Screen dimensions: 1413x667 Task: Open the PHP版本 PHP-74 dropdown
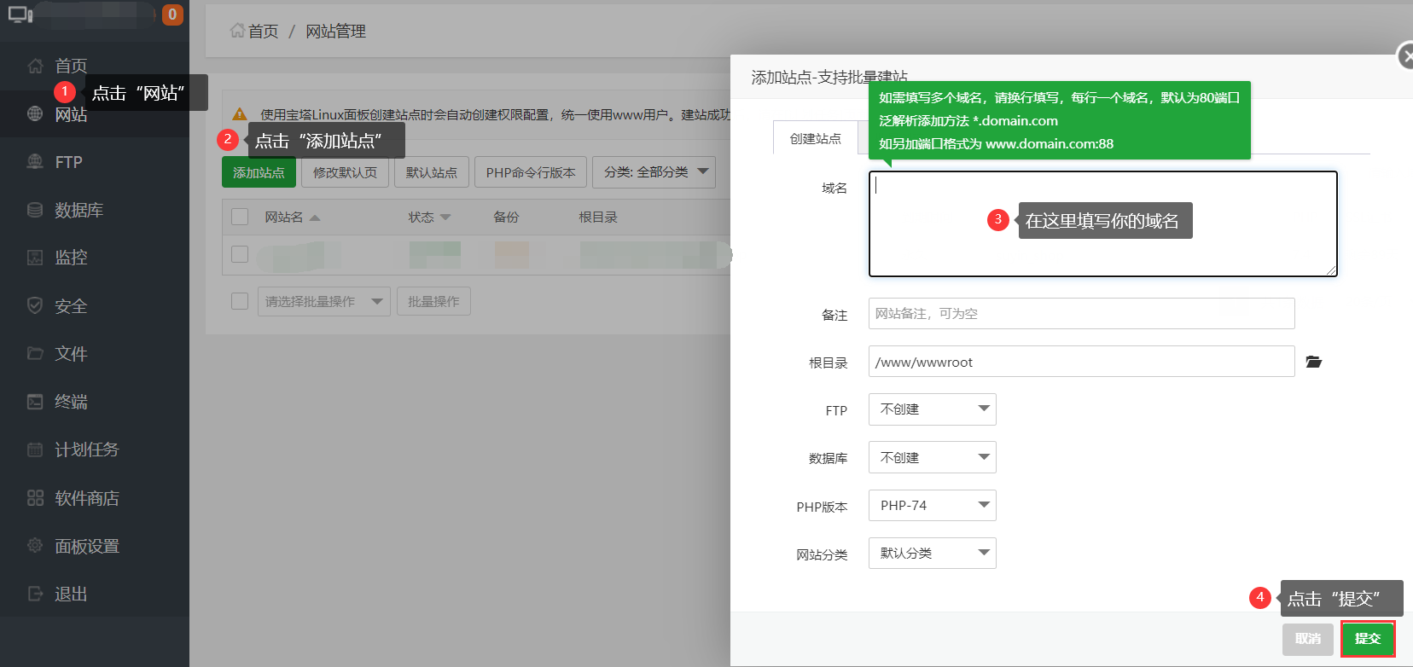click(933, 505)
